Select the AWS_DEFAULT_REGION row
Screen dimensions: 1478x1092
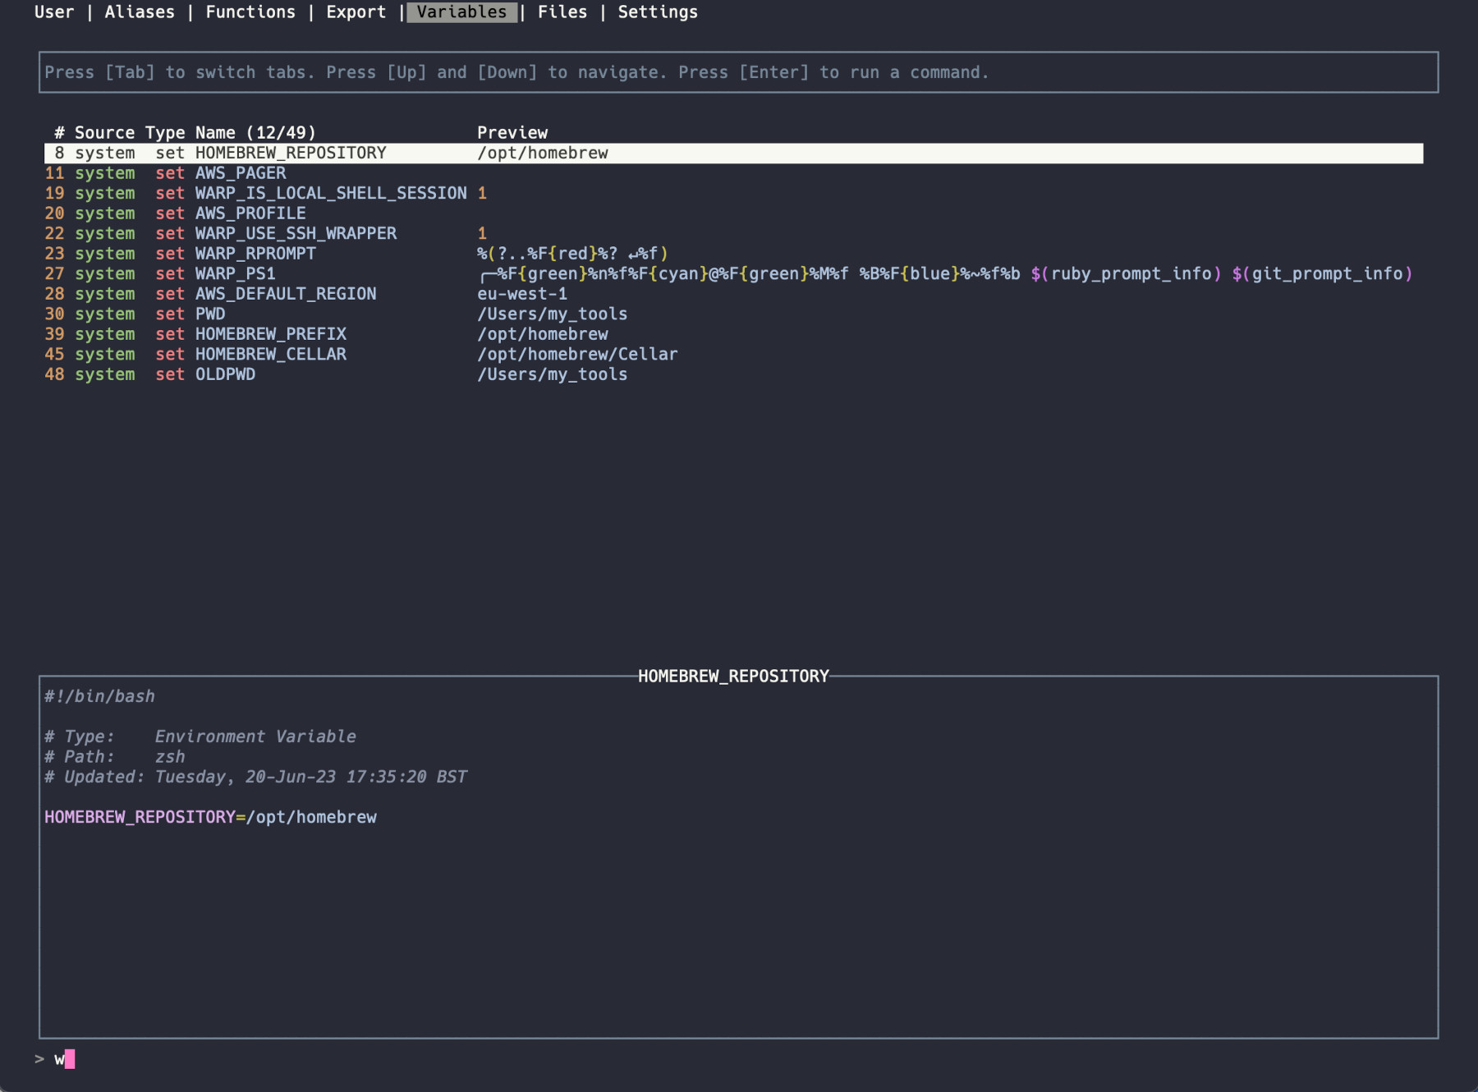[285, 294]
